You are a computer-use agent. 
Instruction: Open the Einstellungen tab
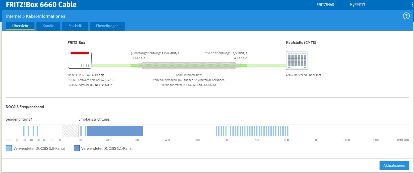coord(107,26)
